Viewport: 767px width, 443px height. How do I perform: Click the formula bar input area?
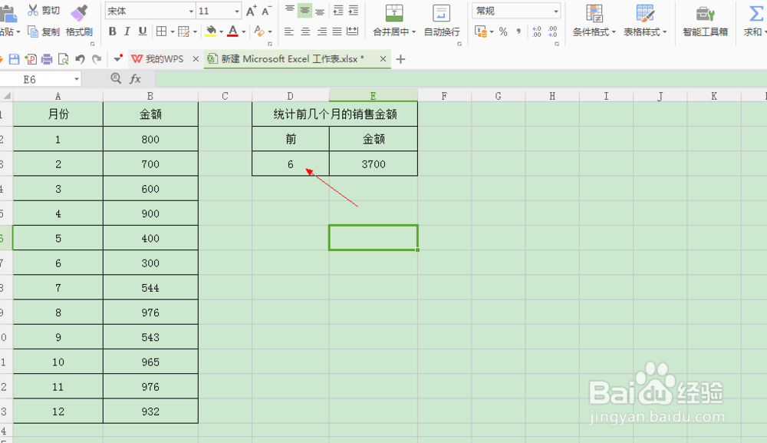click(461, 79)
